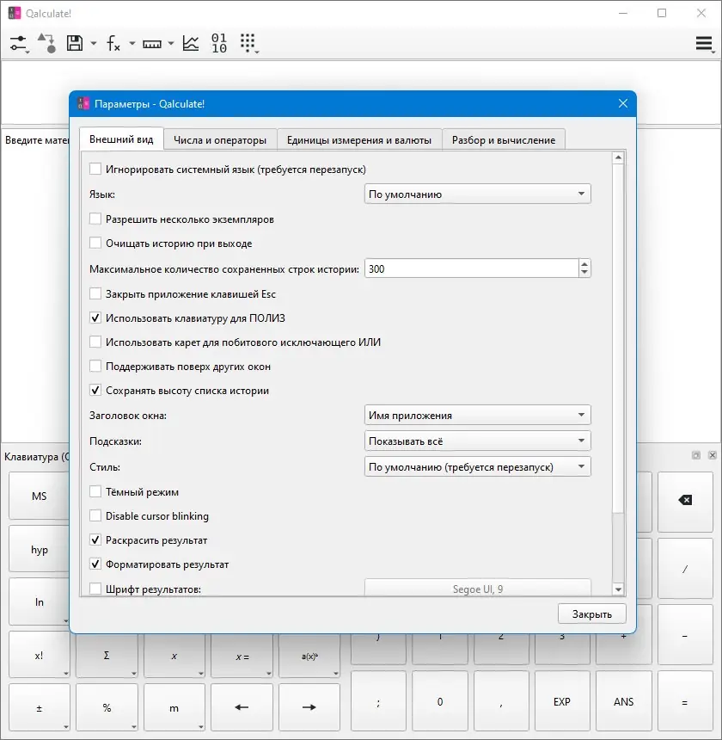This screenshot has width=722, height=740.
Task: Uncheck Сохранять высоту списка истории
Action: [x=95, y=391]
